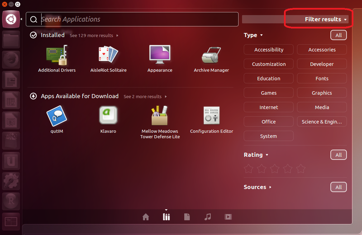The width and height of the screenshot is (362, 235).
Task: Toggle the Developer type filter
Action: (x=322, y=64)
